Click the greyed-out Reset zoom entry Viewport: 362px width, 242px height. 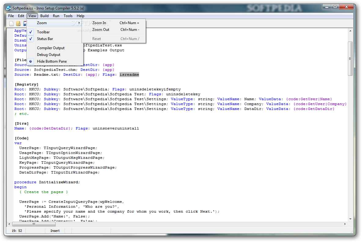[x=114, y=39]
